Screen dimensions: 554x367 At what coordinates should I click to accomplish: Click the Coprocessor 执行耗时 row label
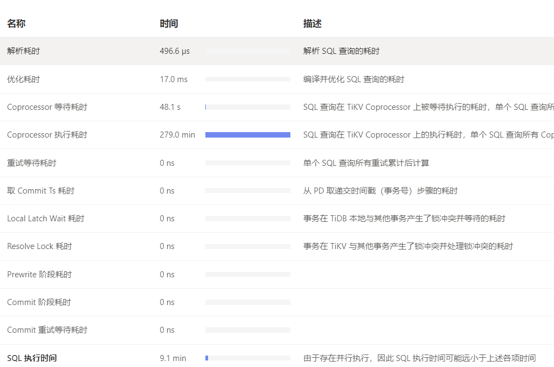(47, 135)
